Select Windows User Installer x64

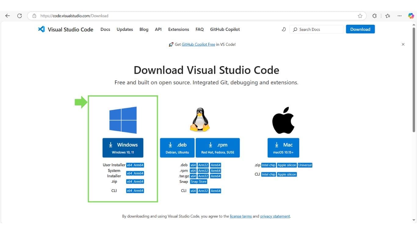129,165
